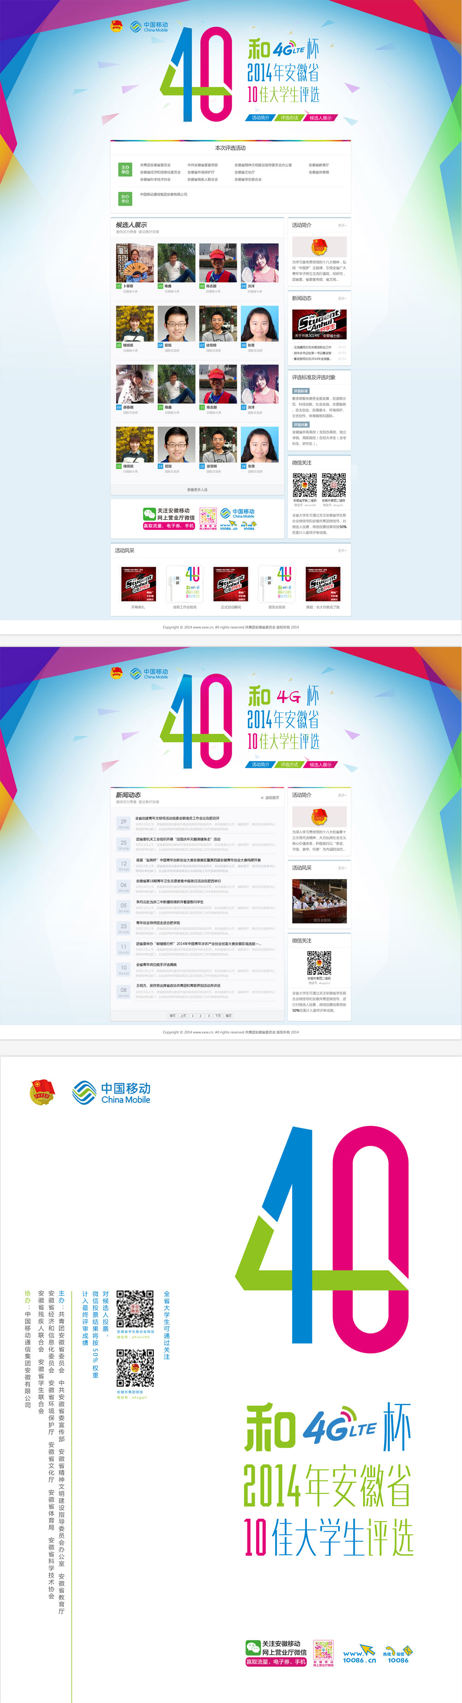Click the 评选对象 tag label
This screenshot has height=1703, width=462.
coord(301,425)
